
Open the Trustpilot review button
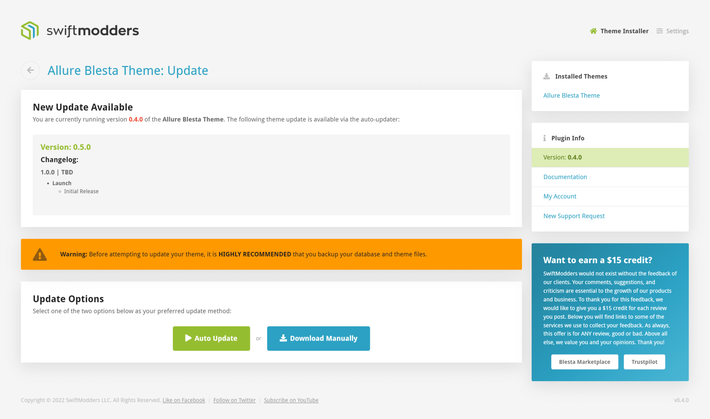pos(644,362)
